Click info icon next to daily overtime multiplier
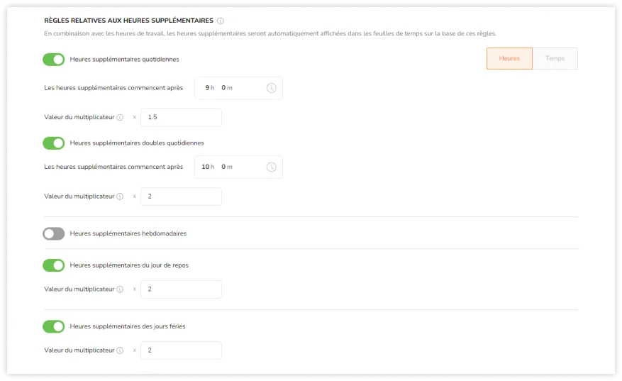This screenshot has width=622, height=381. (120, 117)
